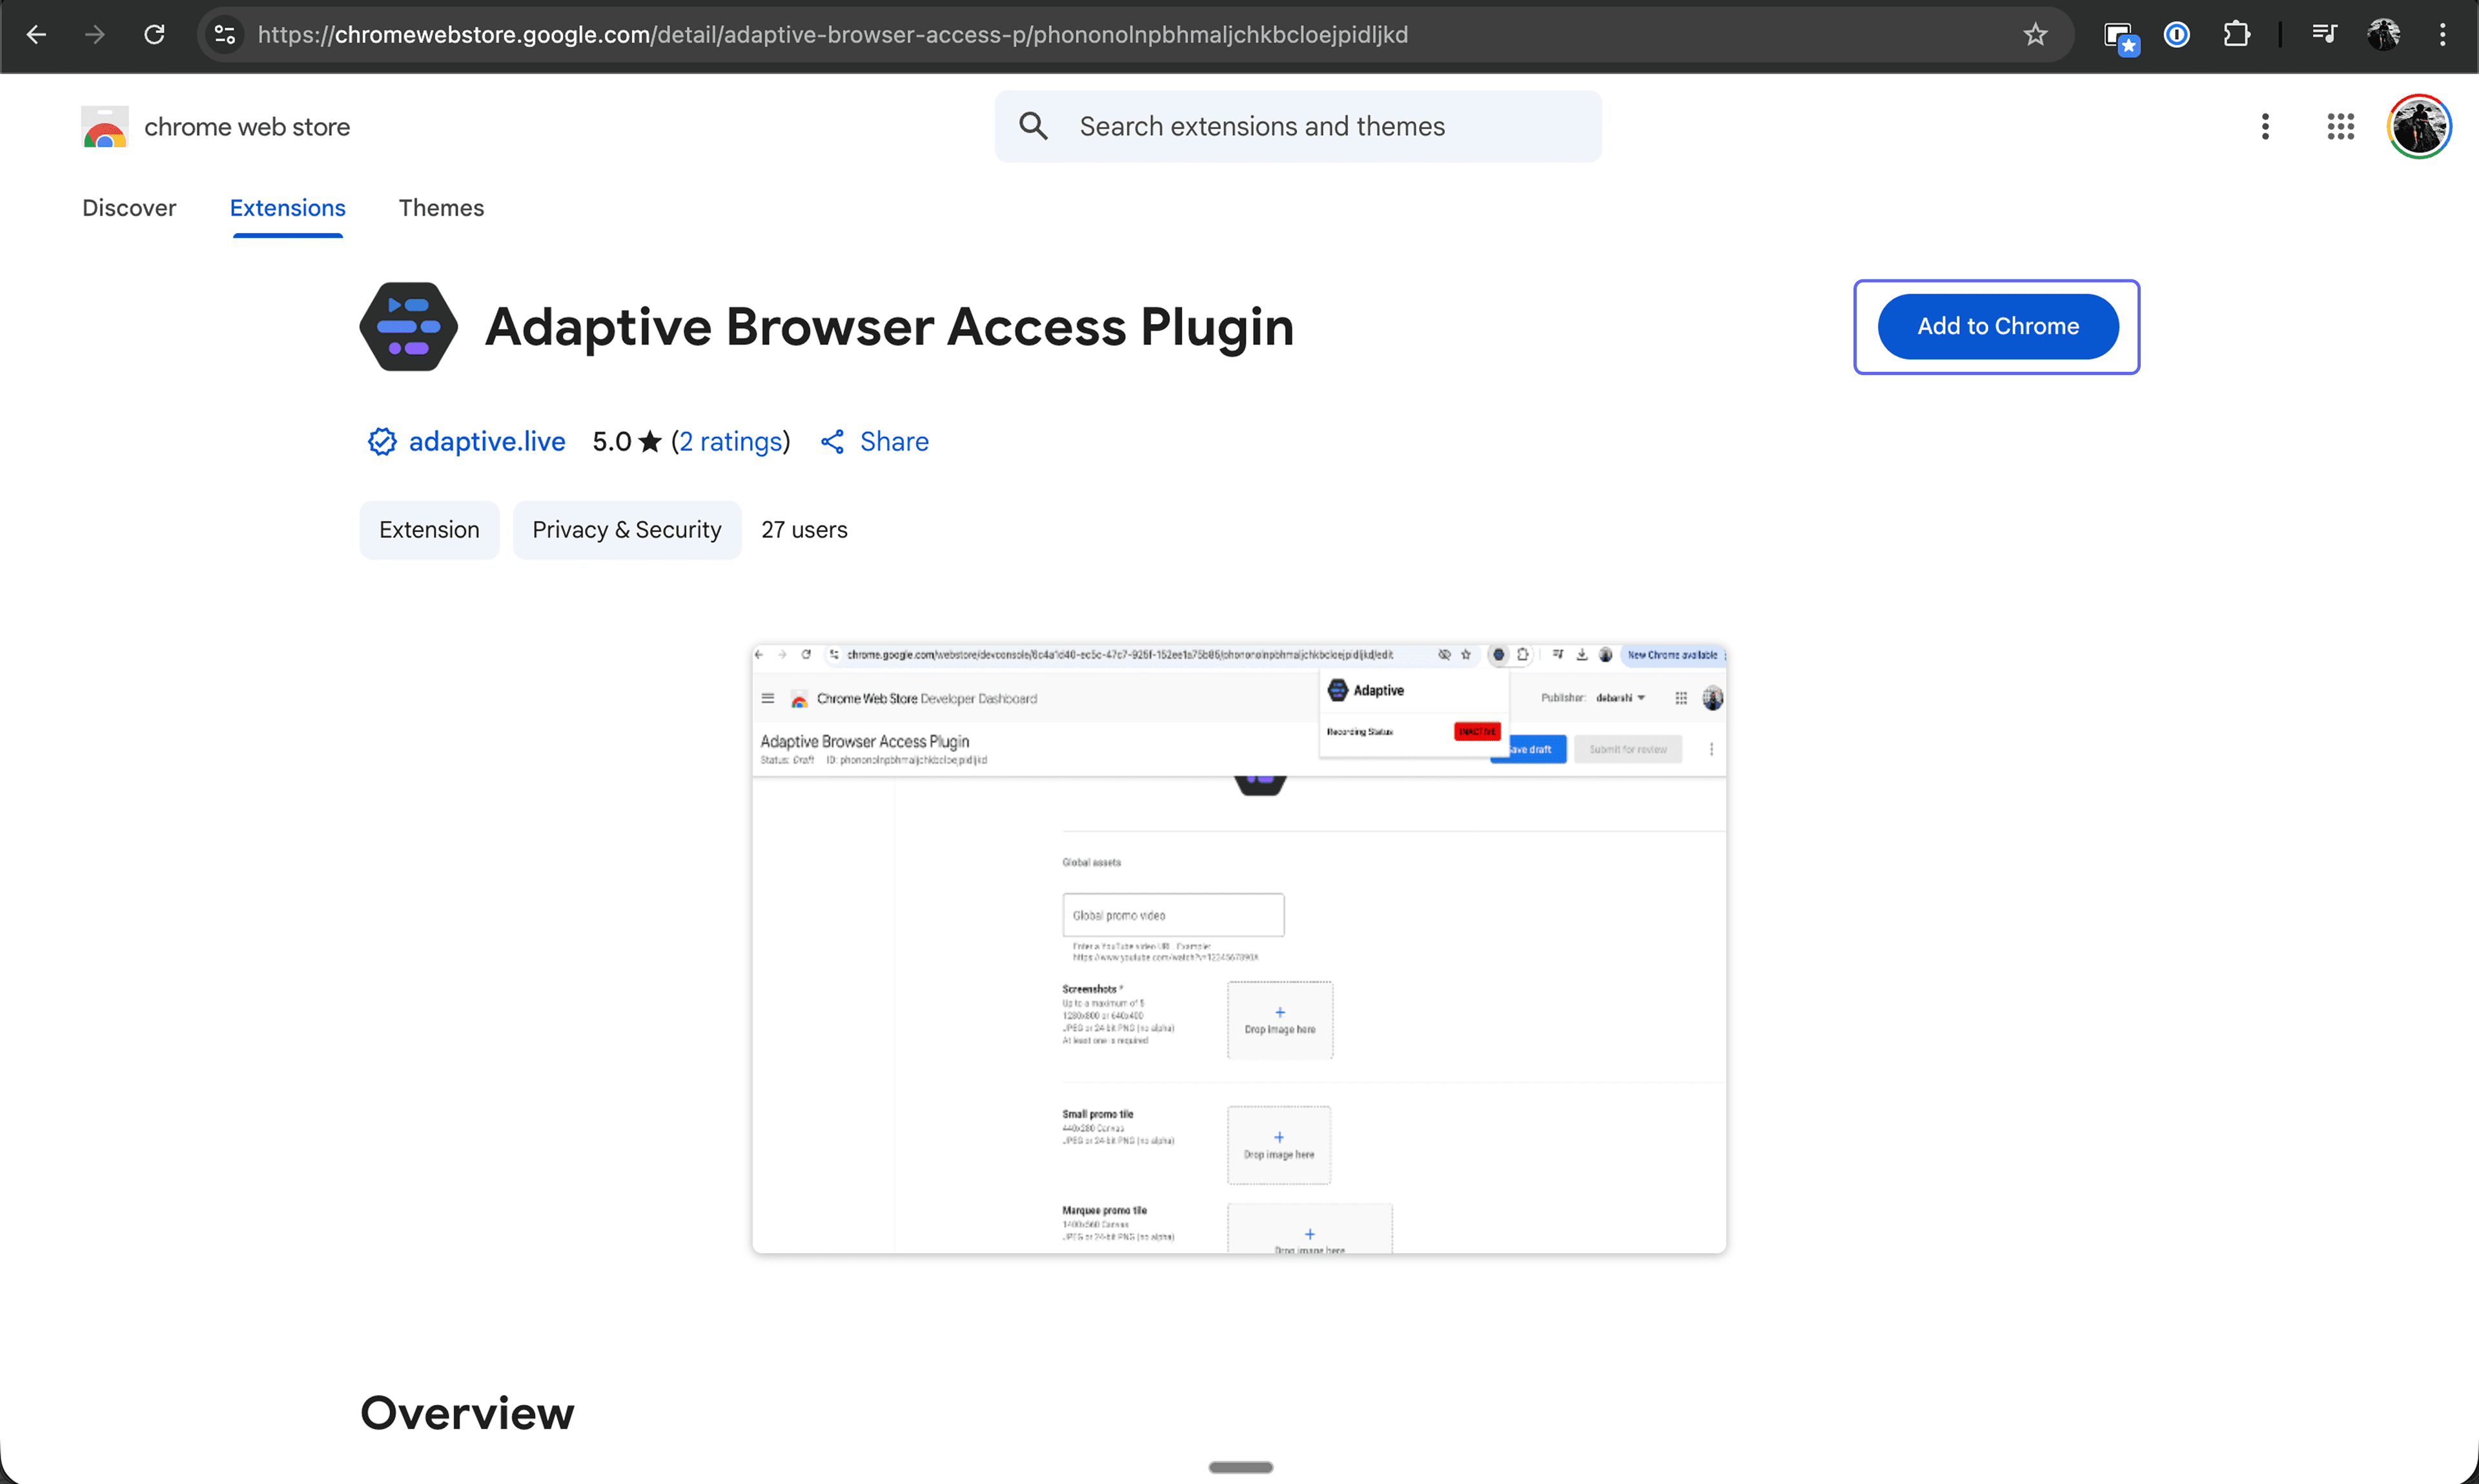Click the Adaptive plugin hexagon logo

[408, 326]
